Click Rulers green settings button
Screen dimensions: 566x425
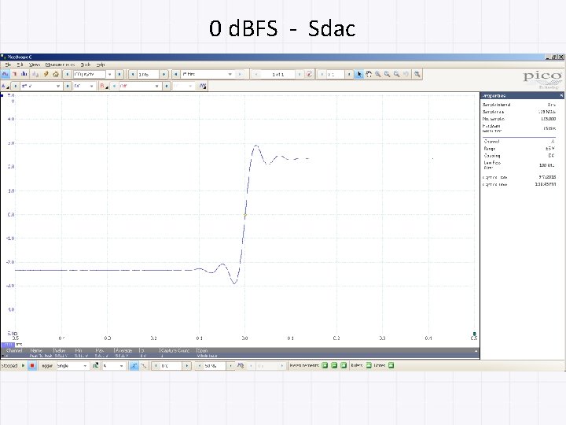(369, 365)
